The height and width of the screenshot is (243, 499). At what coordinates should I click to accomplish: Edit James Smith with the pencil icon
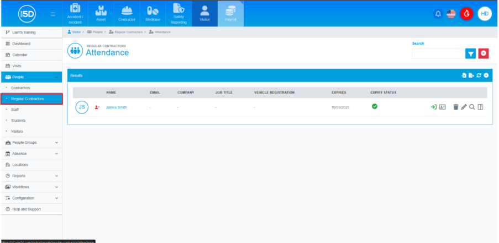click(x=464, y=107)
